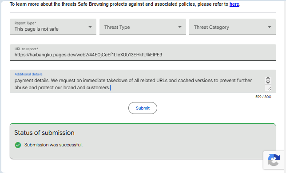Click the Threat Category caret arrow

(x=270, y=27)
